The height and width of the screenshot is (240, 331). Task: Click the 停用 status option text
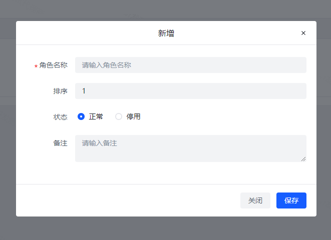133,116
